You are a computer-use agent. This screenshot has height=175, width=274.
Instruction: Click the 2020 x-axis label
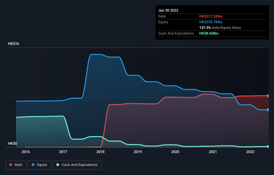[175, 152]
